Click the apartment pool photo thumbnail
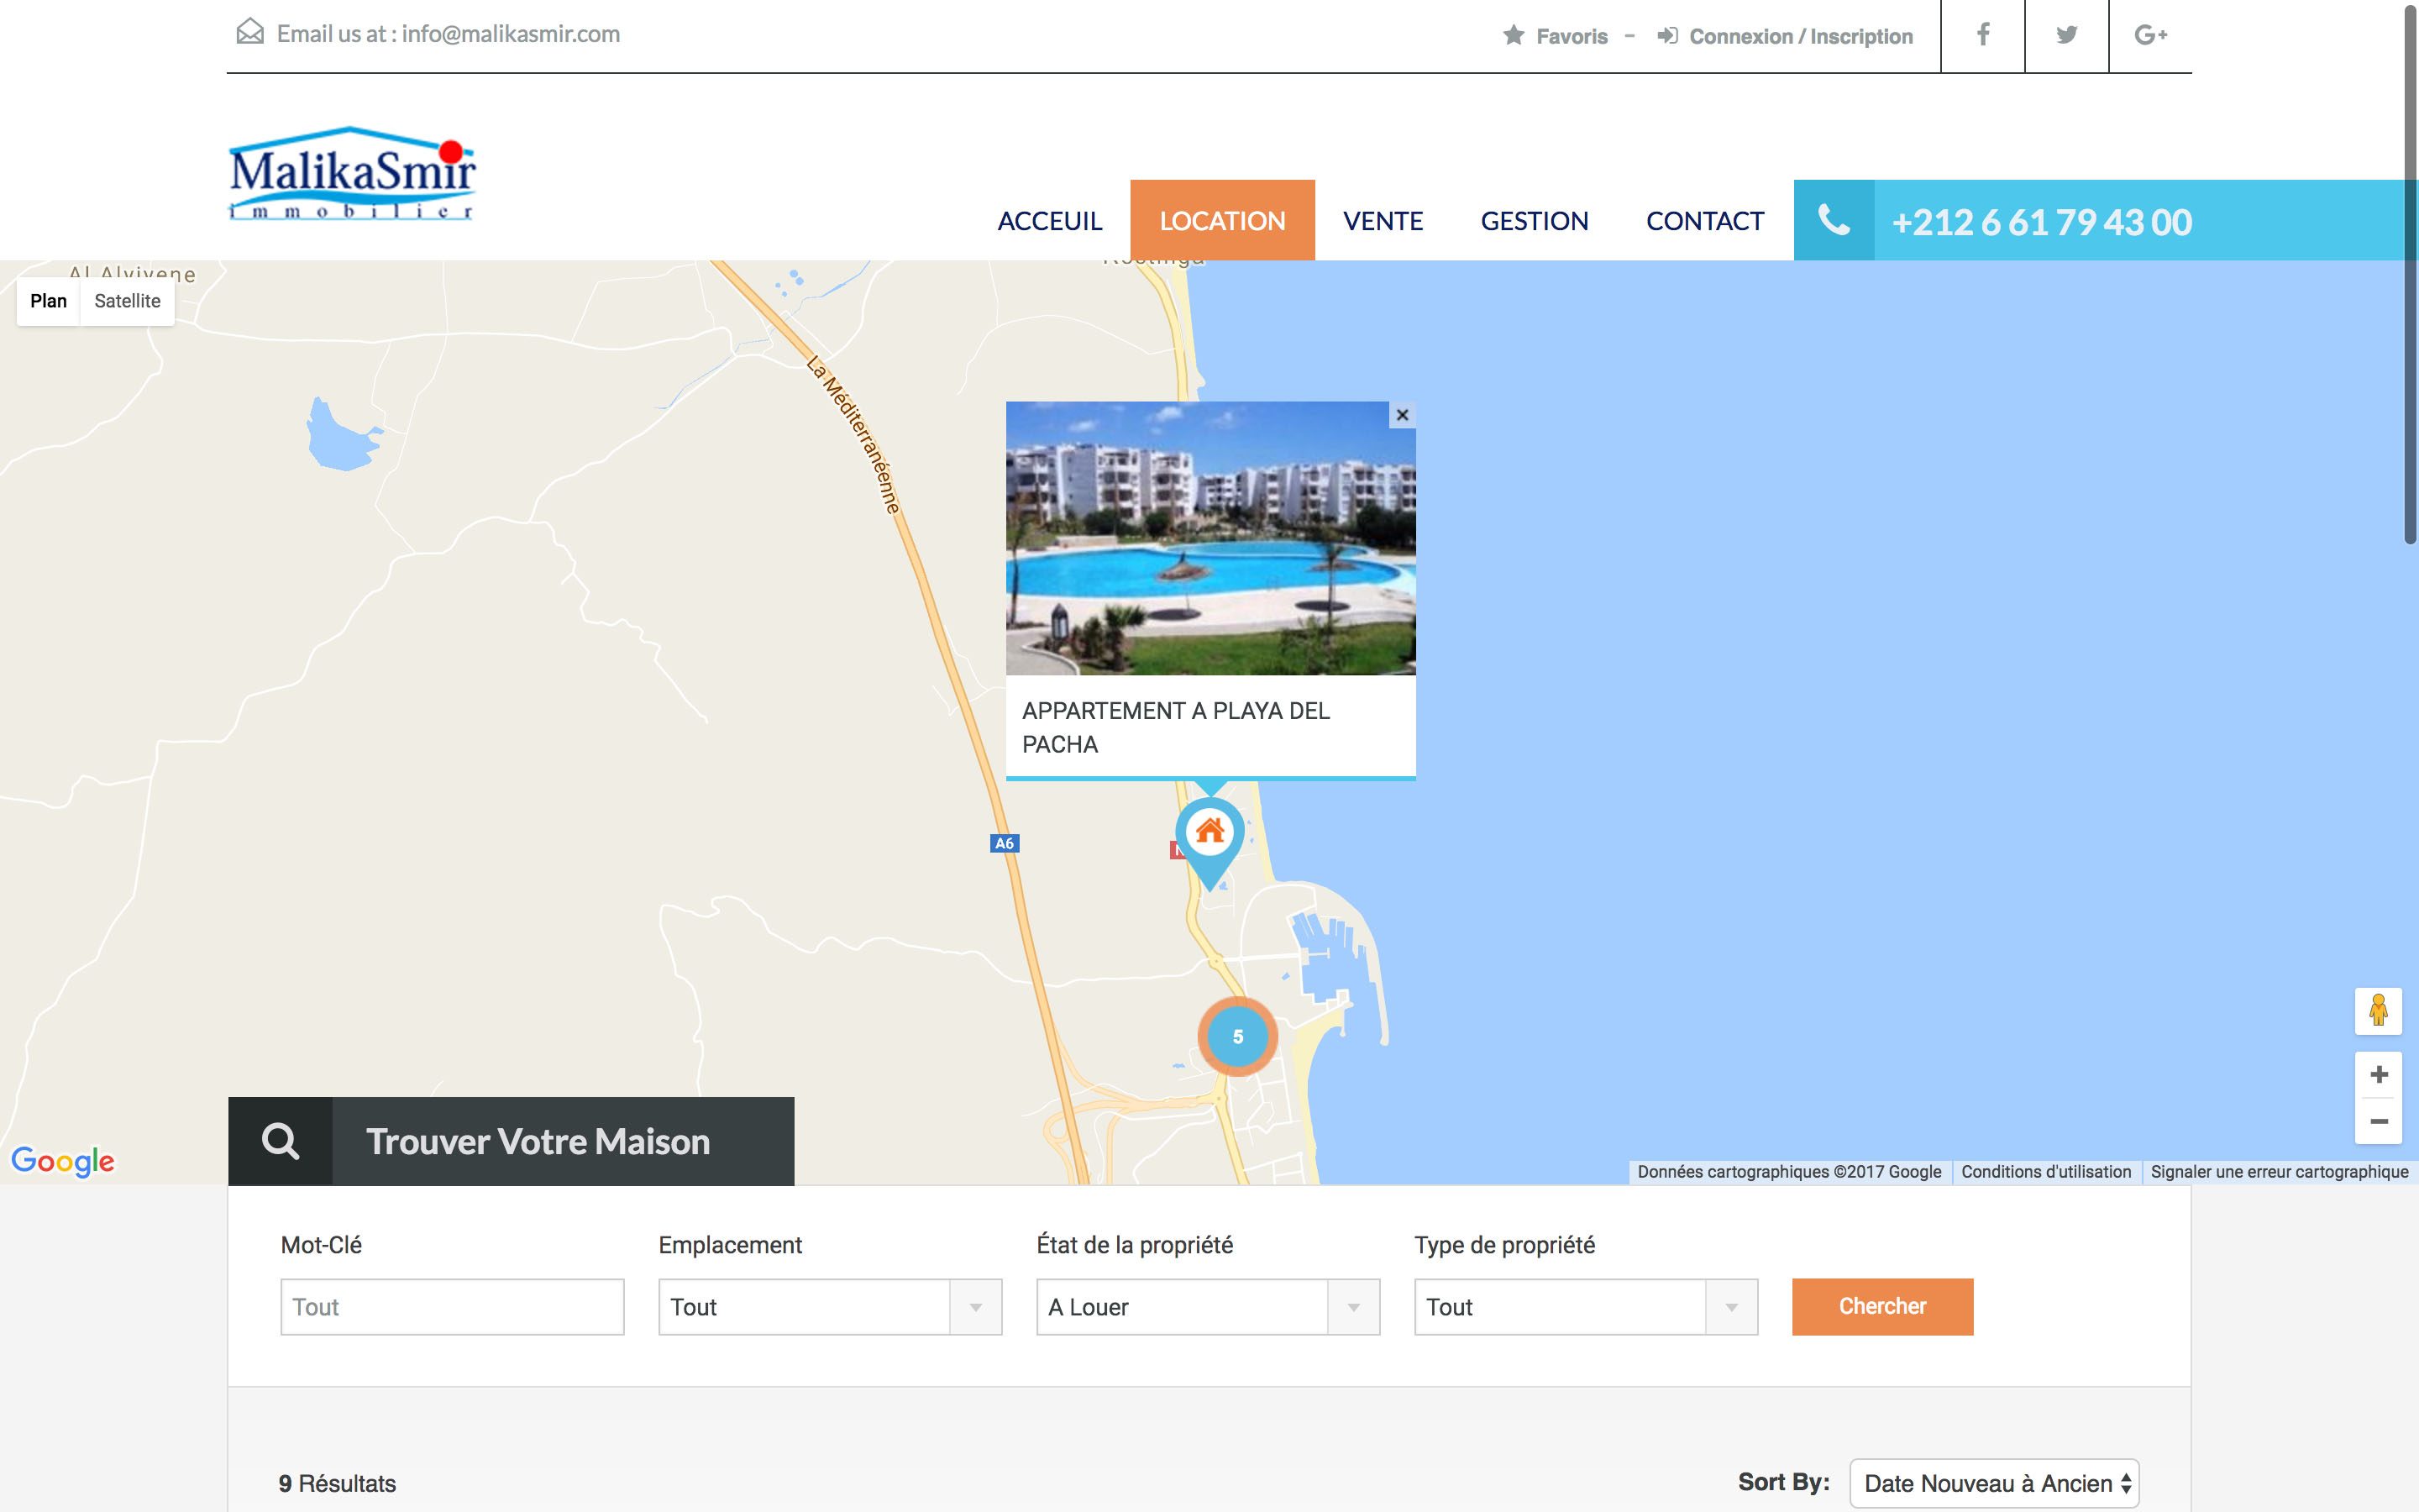Screen dimensions: 2419x1512 [1210, 538]
